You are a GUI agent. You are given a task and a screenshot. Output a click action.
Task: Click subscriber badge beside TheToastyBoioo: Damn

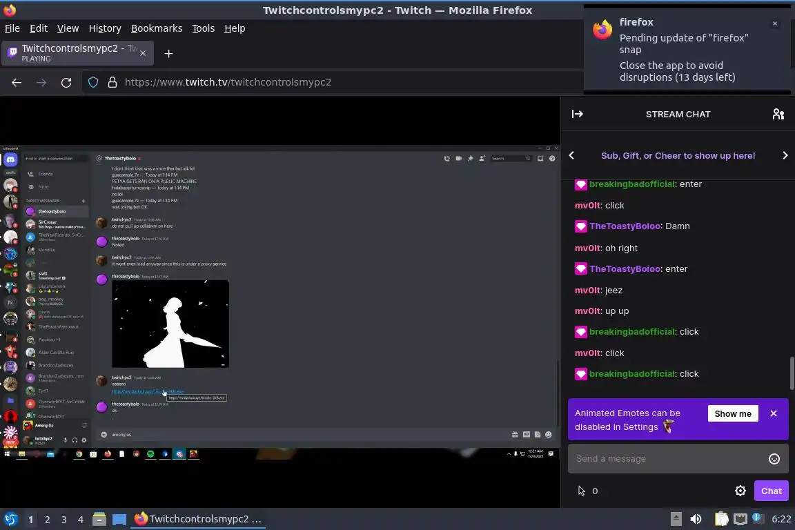pos(580,226)
